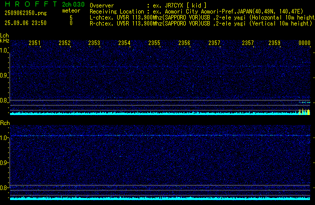Click the Rch channel label
315x205 pixels.
click(5, 123)
